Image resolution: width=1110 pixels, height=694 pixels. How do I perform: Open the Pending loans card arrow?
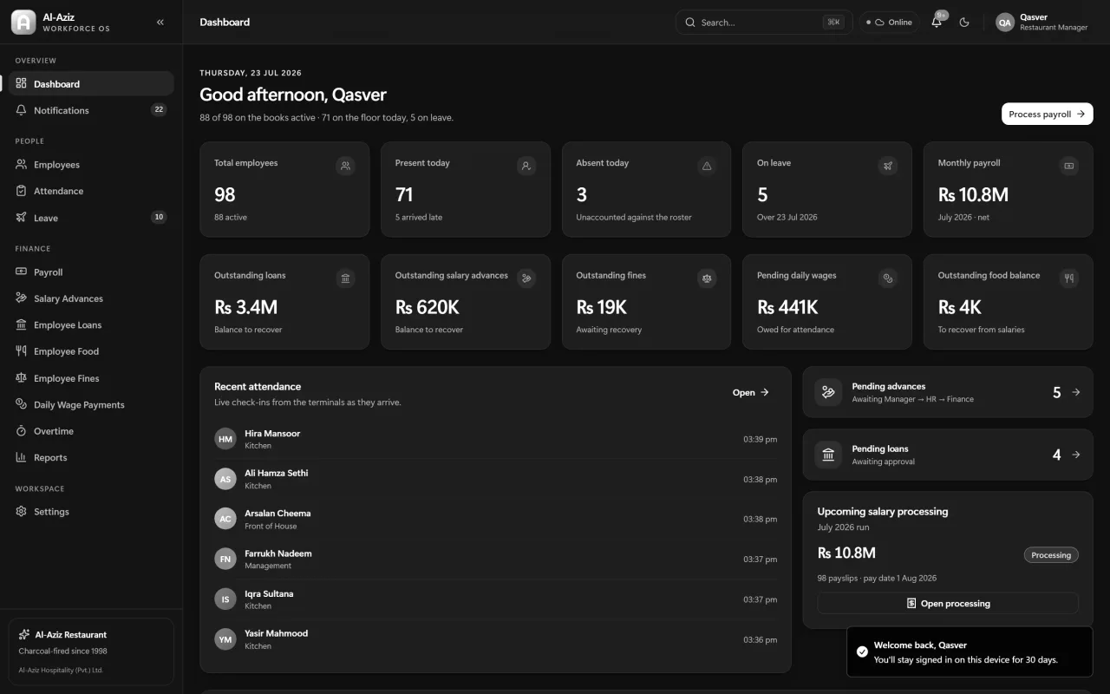(x=1076, y=455)
